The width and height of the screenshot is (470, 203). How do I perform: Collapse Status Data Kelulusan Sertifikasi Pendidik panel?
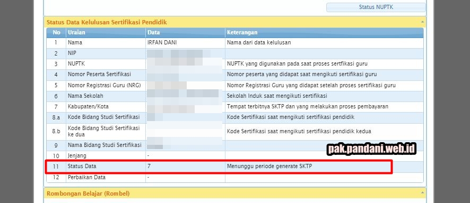tap(422, 22)
